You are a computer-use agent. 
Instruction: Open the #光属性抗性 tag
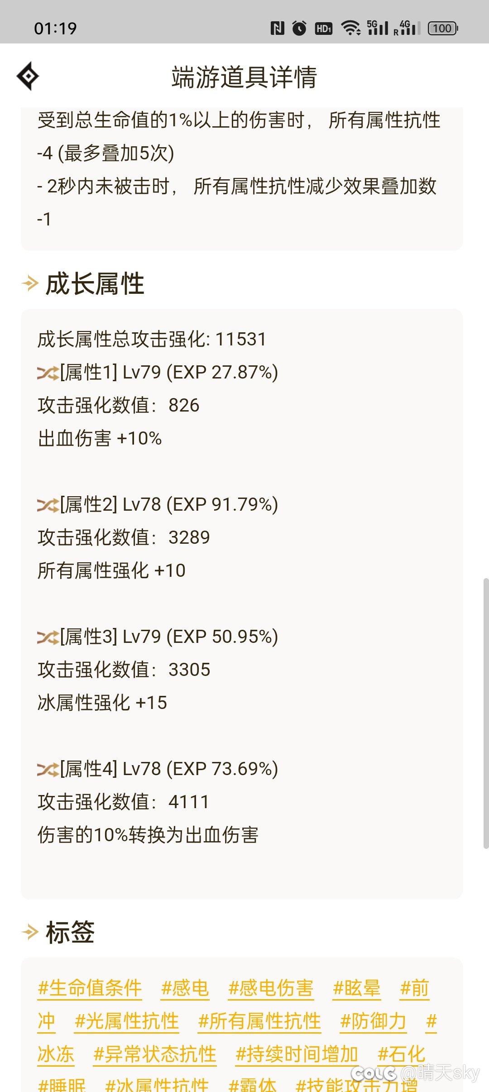point(127,1021)
